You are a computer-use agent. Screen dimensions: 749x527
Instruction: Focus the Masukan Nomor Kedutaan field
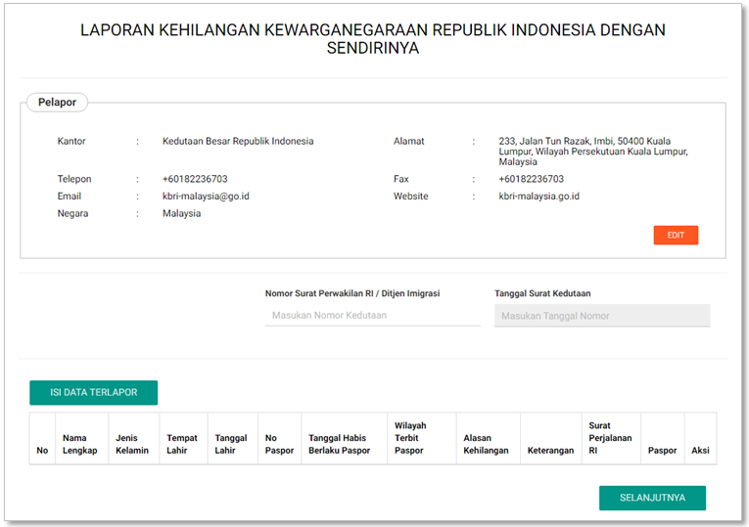pos(372,316)
